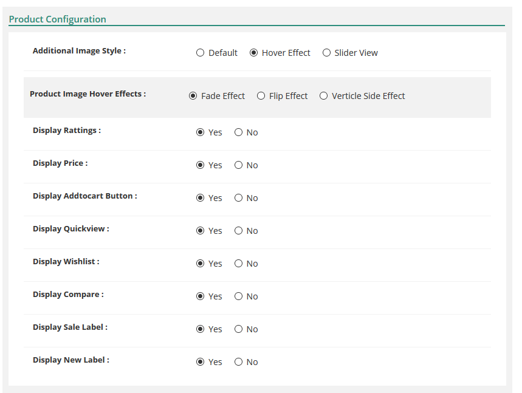Select Fade Effect hover option
The width and height of the screenshot is (522, 393).
(x=193, y=96)
